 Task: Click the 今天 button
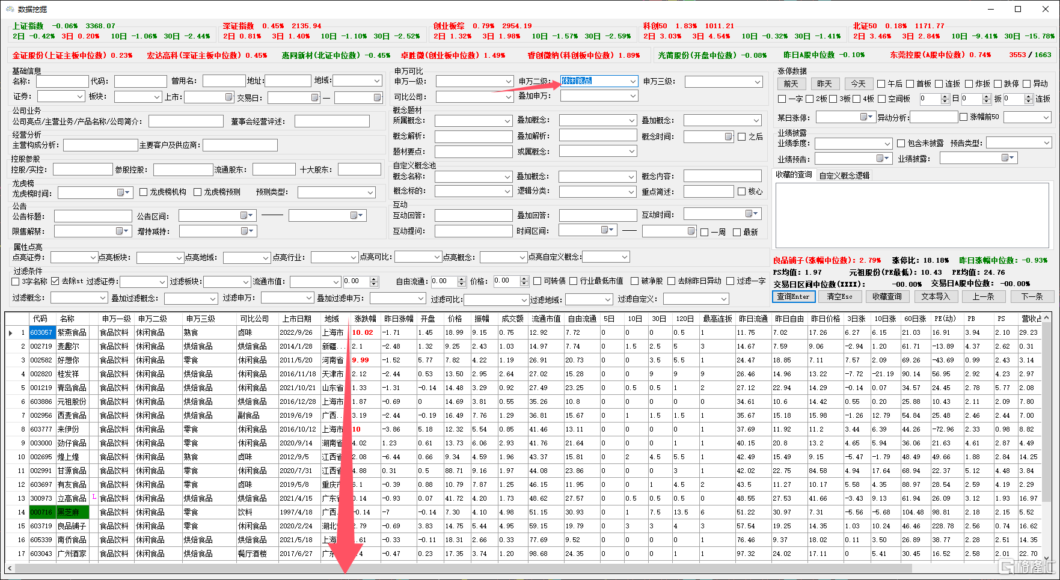(x=858, y=84)
